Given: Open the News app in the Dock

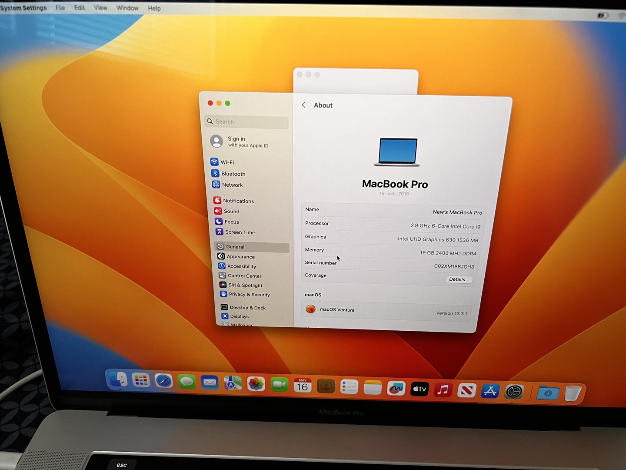Looking at the screenshot, I should 466,391.
